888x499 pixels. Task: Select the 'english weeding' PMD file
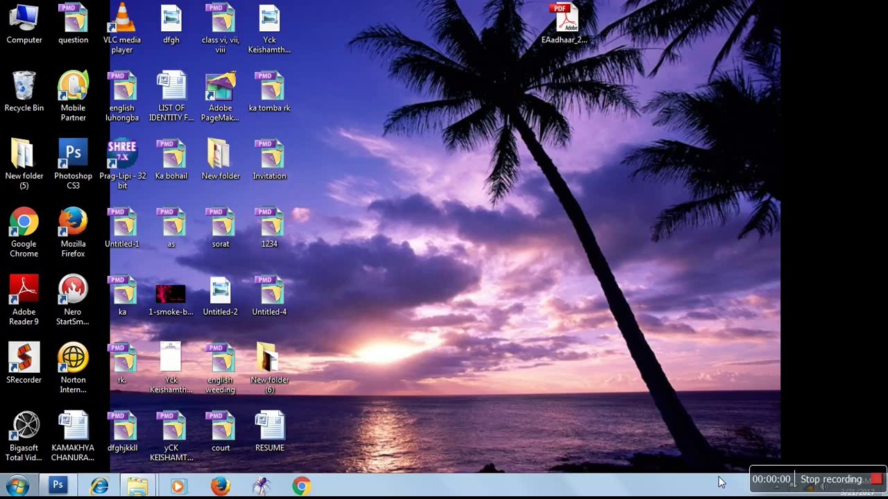221,368
